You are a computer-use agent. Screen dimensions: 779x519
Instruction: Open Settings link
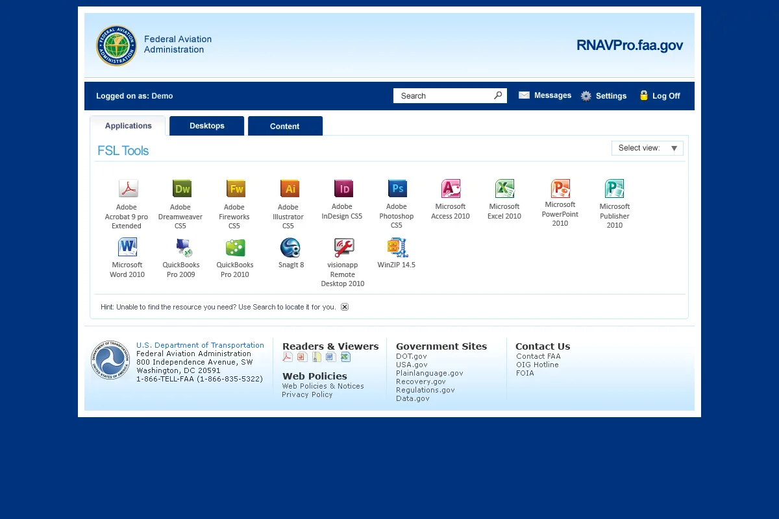(x=612, y=96)
